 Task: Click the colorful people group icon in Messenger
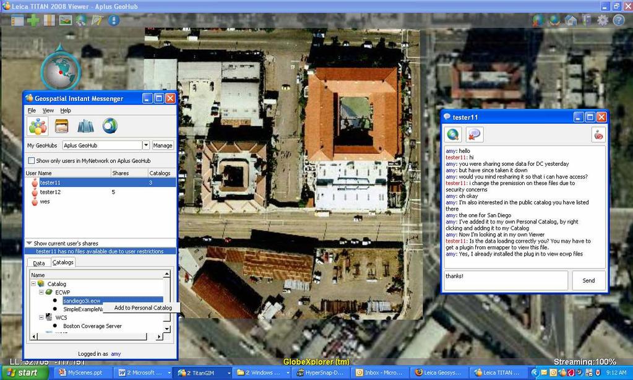[x=38, y=126]
